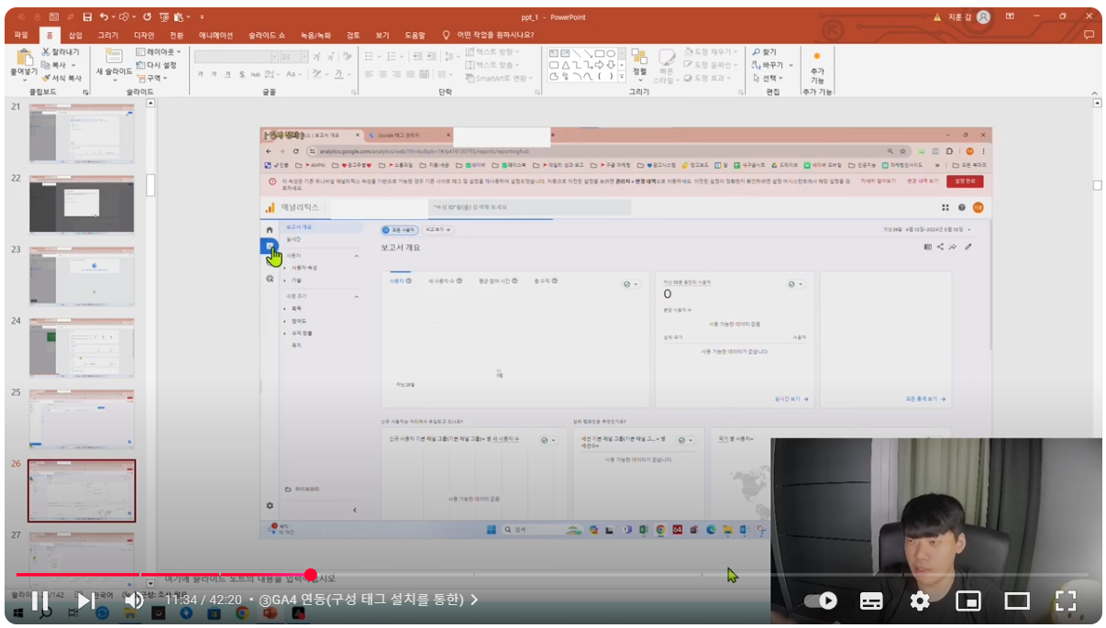Select slide 24 thumbnail

(x=82, y=347)
